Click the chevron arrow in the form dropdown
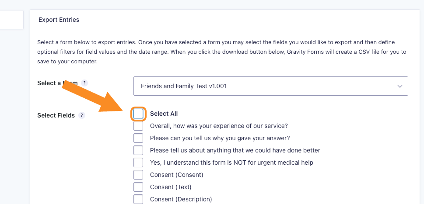The width and height of the screenshot is (424, 204). pos(399,86)
